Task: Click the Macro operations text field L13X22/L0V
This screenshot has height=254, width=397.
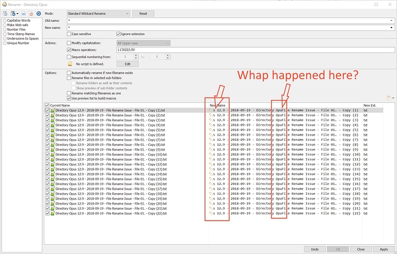Action: click(255, 50)
